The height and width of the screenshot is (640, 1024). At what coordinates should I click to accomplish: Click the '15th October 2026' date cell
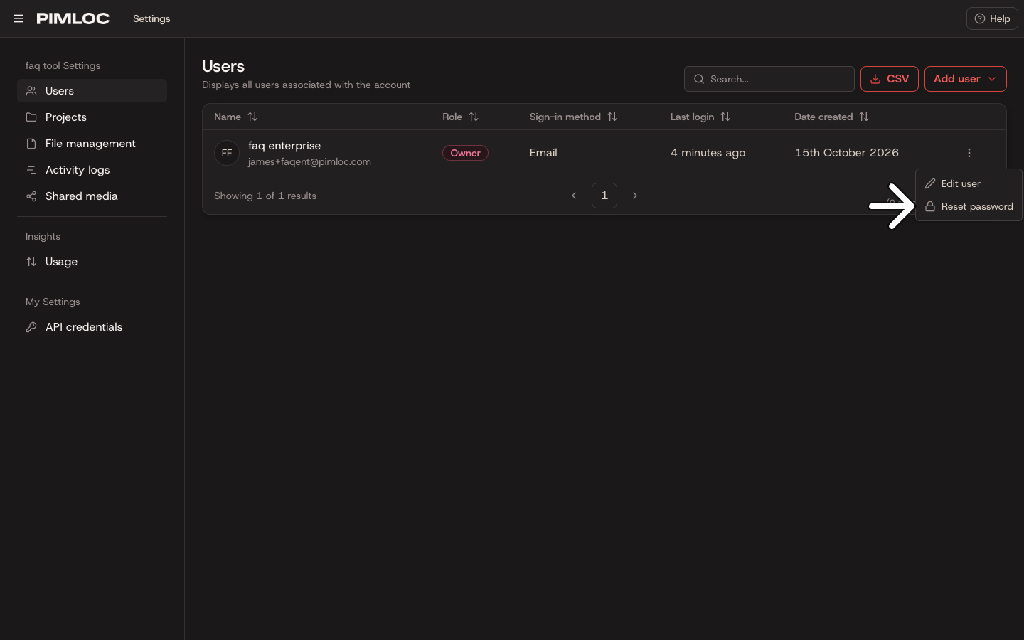(x=847, y=153)
